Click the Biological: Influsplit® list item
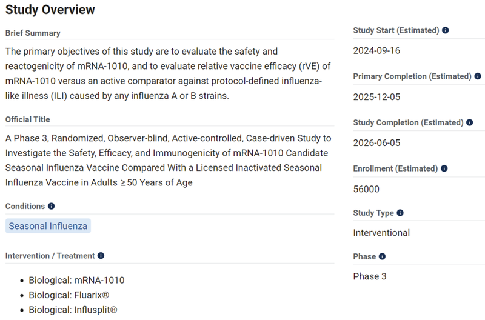The image size is (485, 320). tap(79, 310)
